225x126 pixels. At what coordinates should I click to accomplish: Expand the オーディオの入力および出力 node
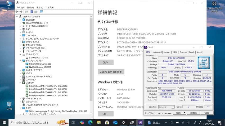[x=20, y=26]
